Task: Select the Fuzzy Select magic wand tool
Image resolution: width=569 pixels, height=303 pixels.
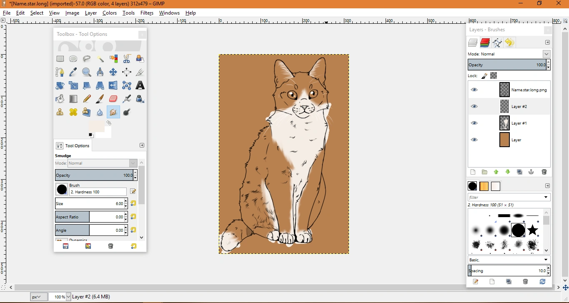Action: (100, 59)
